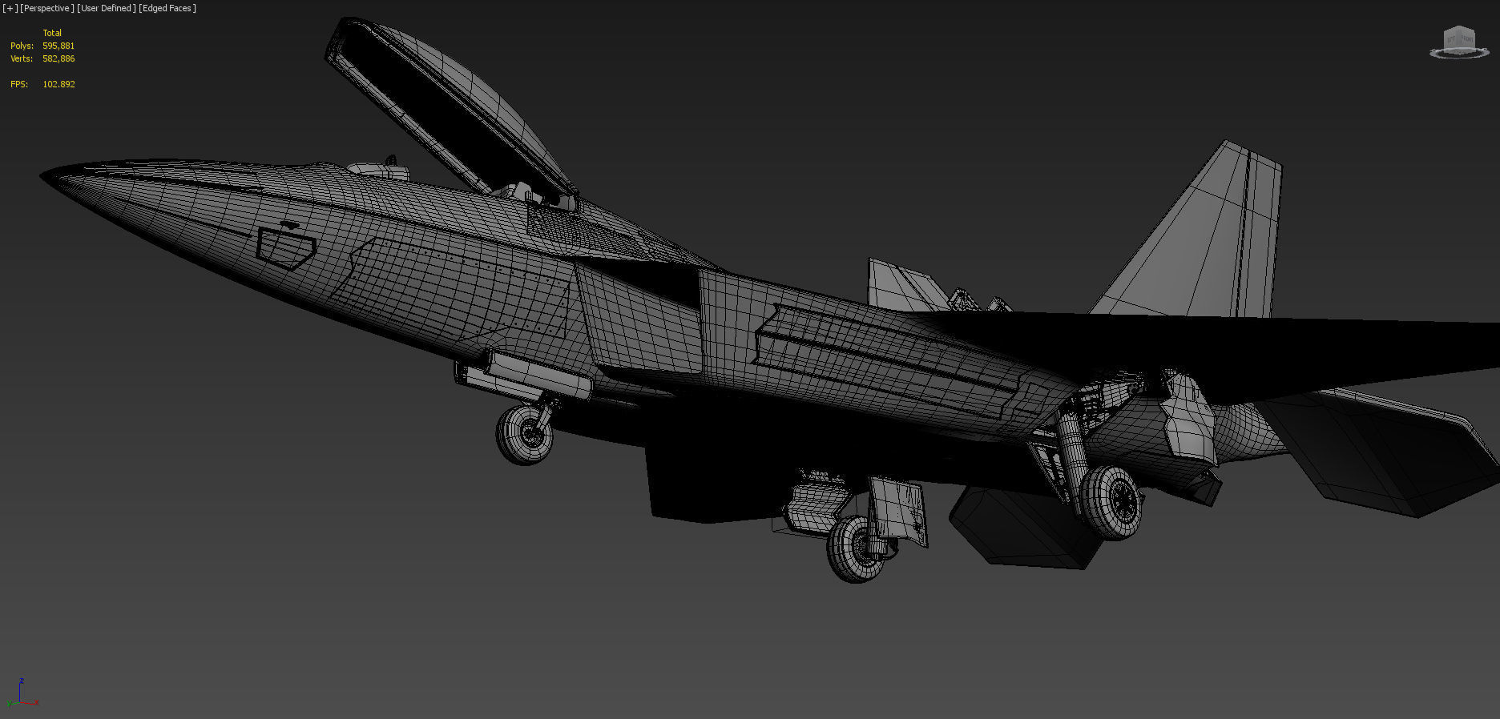The width and height of the screenshot is (1500, 719).
Task: Click the FPS: label
Action: point(19,84)
